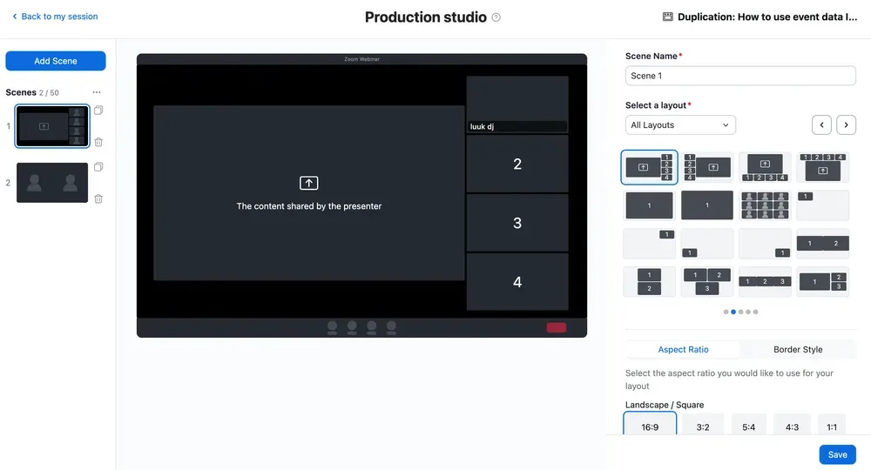Viewport: 871px width, 470px height.
Task: Click the event icon beside Duplication title
Action: pos(668,17)
